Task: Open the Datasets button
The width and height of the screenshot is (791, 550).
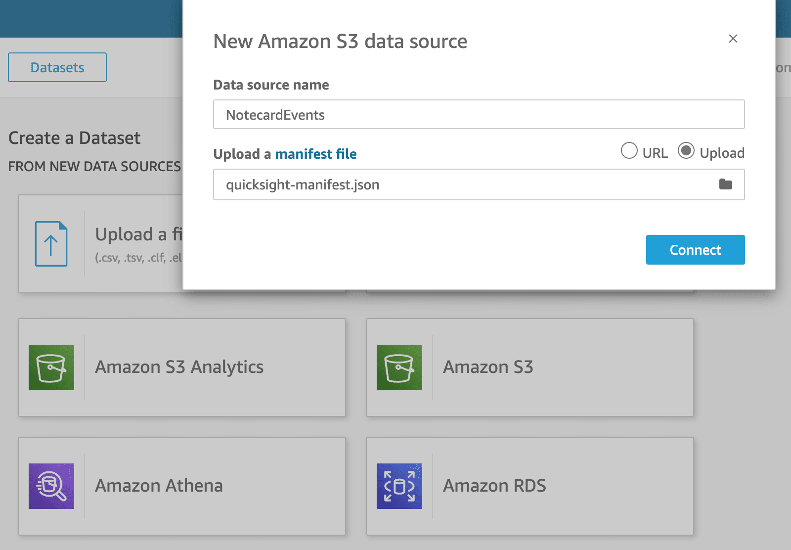Action: coord(57,67)
